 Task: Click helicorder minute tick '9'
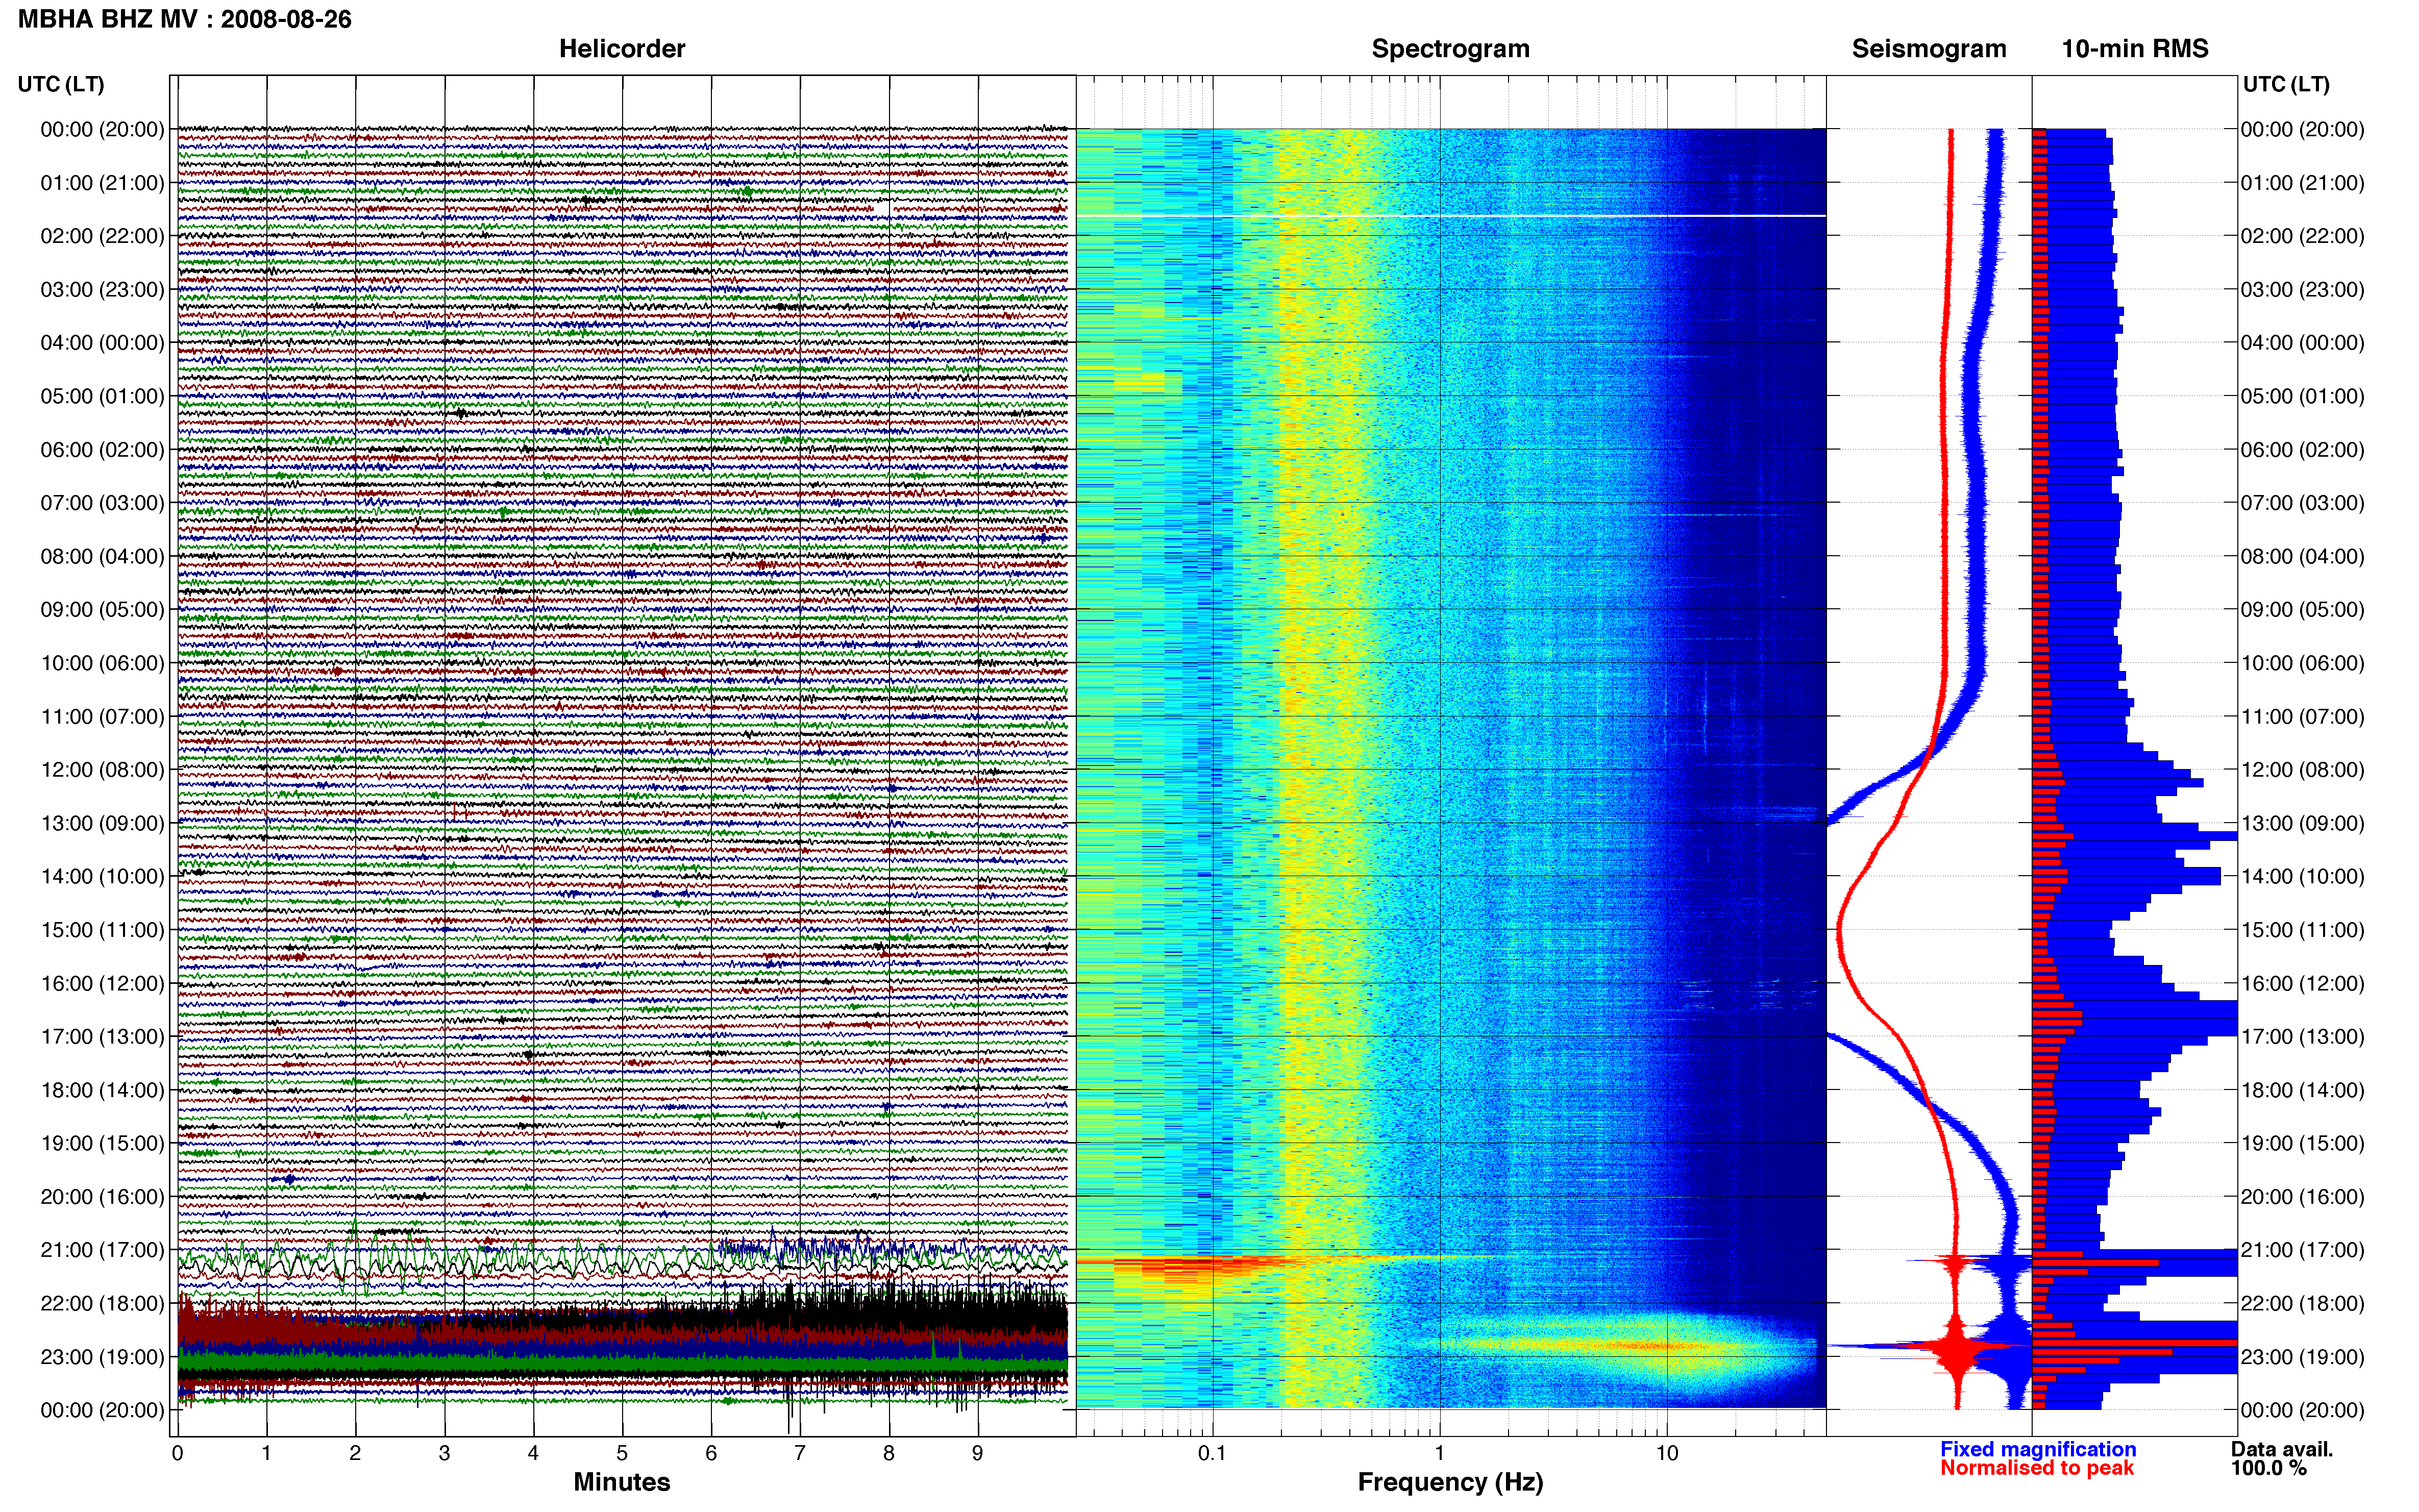click(x=978, y=1454)
